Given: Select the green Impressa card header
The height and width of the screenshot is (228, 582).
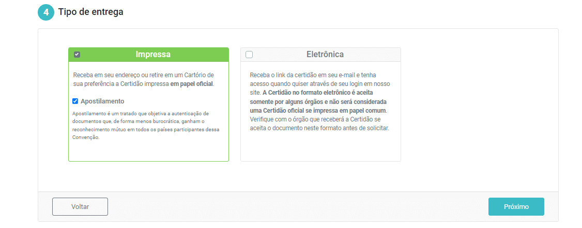Looking at the screenshot, I should coord(148,55).
